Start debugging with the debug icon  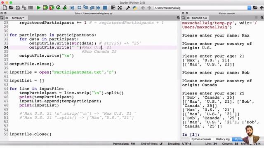73,8
